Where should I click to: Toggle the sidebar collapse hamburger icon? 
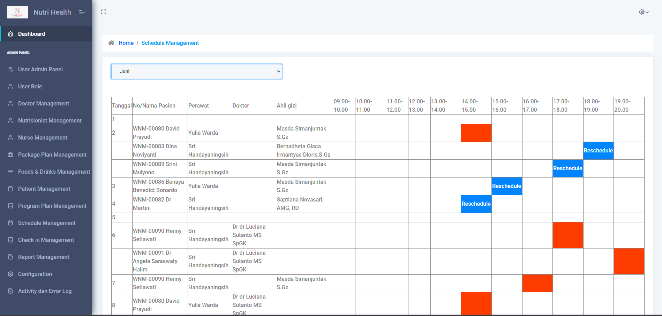click(x=82, y=12)
